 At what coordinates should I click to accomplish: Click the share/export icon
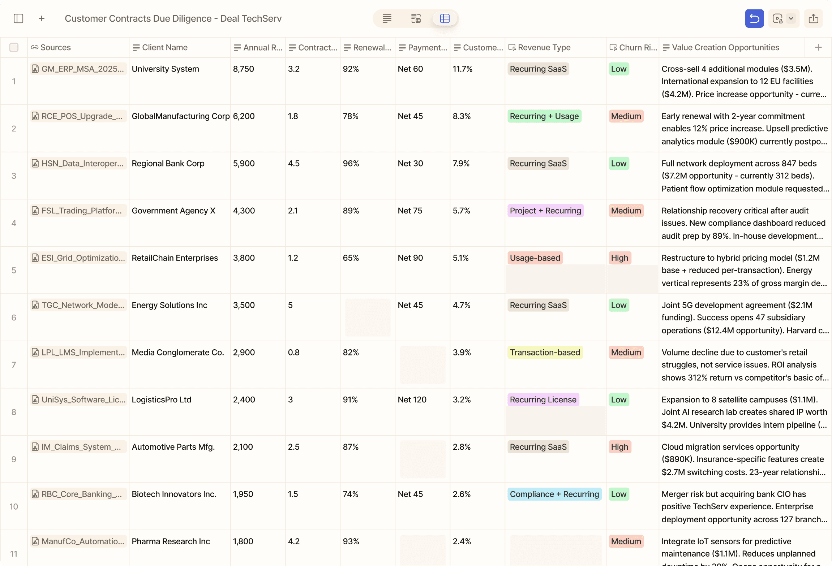[813, 18]
